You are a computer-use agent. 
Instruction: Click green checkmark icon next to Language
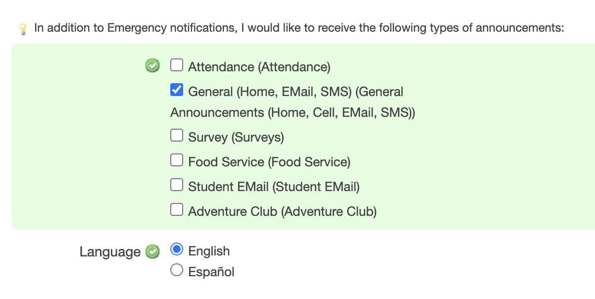152,252
